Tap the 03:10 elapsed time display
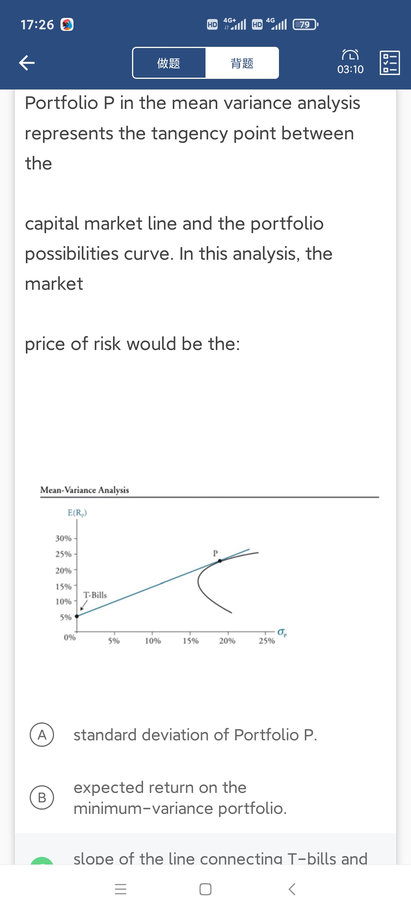Image resolution: width=411 pixels, height=914 pixels. click(x=350, y=69)
